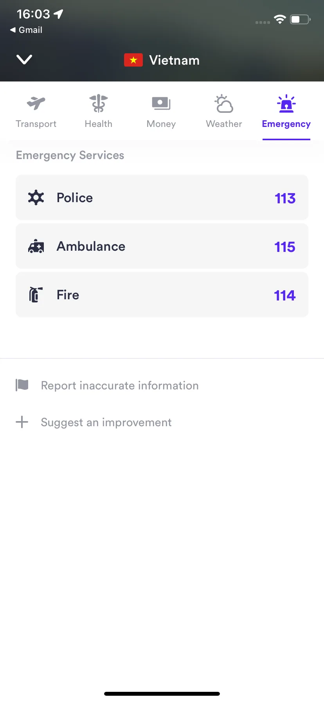Call Police number 113
Screen dimensions: 324x702
click(x=285, y=198)
